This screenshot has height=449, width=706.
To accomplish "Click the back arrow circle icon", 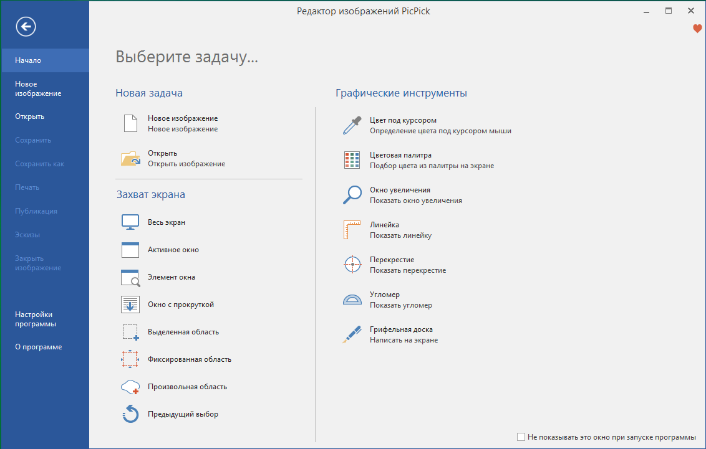I will click(x=26, y=26).
